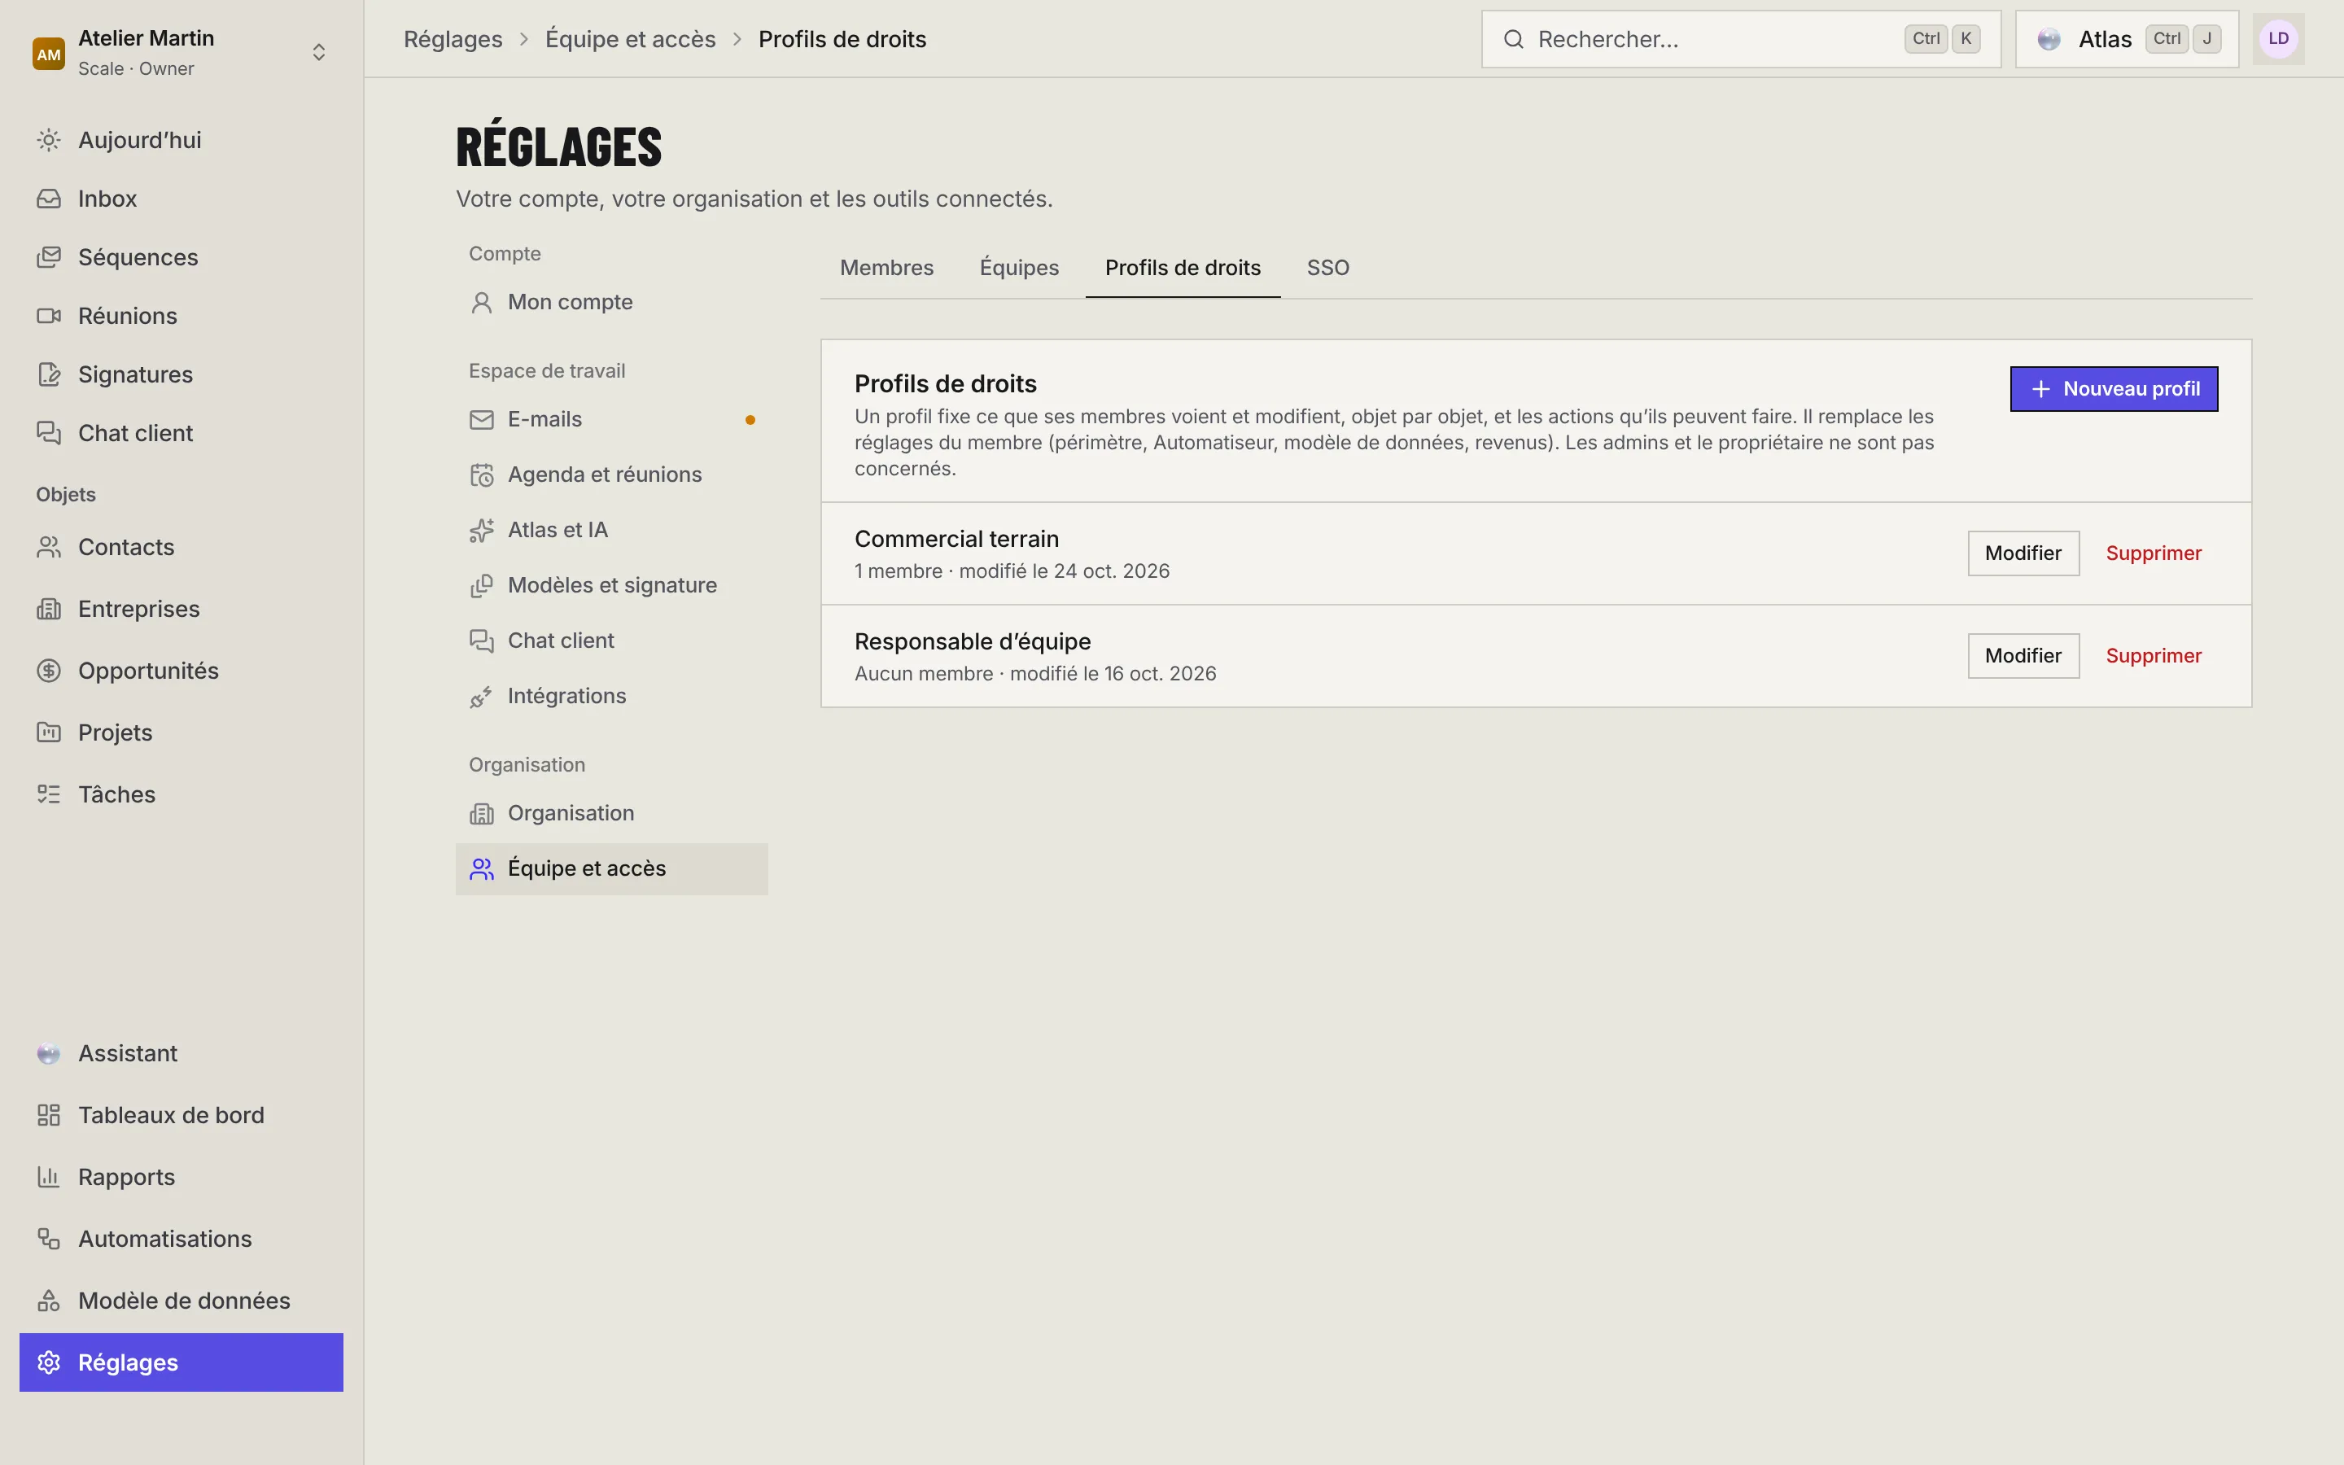The image size is (2344, 1465).
Task: Click the Réglages breadcrumb link
Action: 453,40
